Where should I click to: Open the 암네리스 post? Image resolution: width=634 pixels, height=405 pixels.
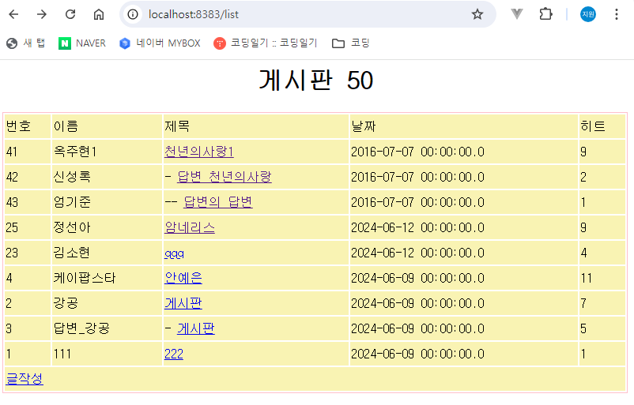pyautogui.click(x=189, y=227)
